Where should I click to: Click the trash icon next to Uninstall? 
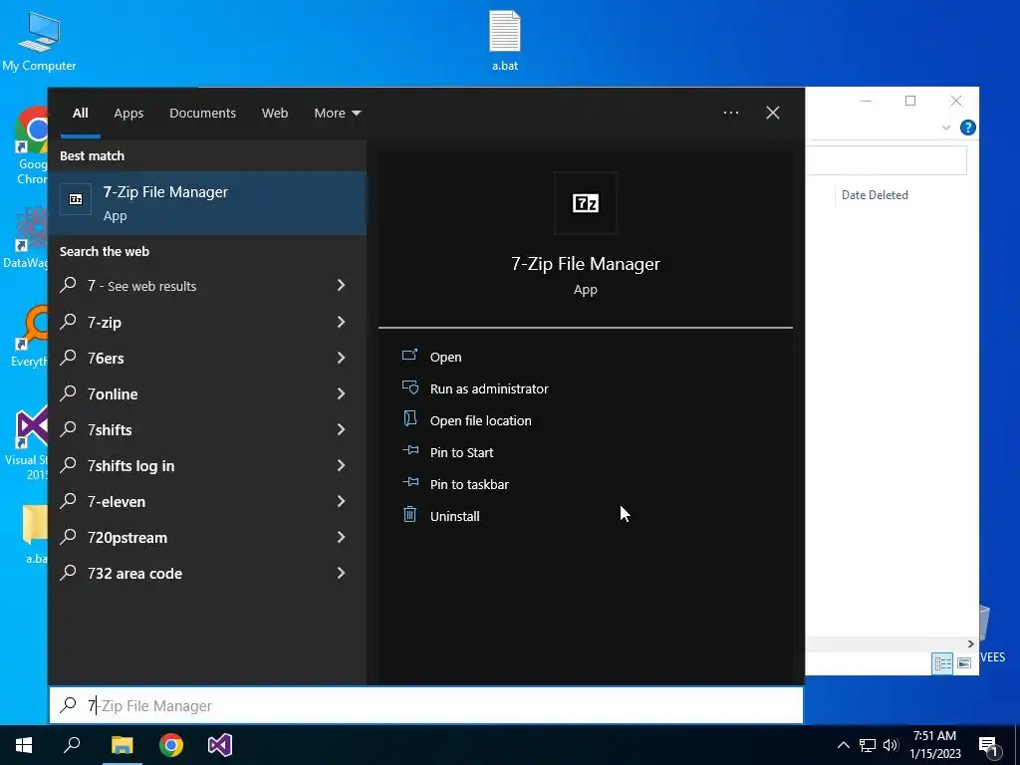click(409, 515)
